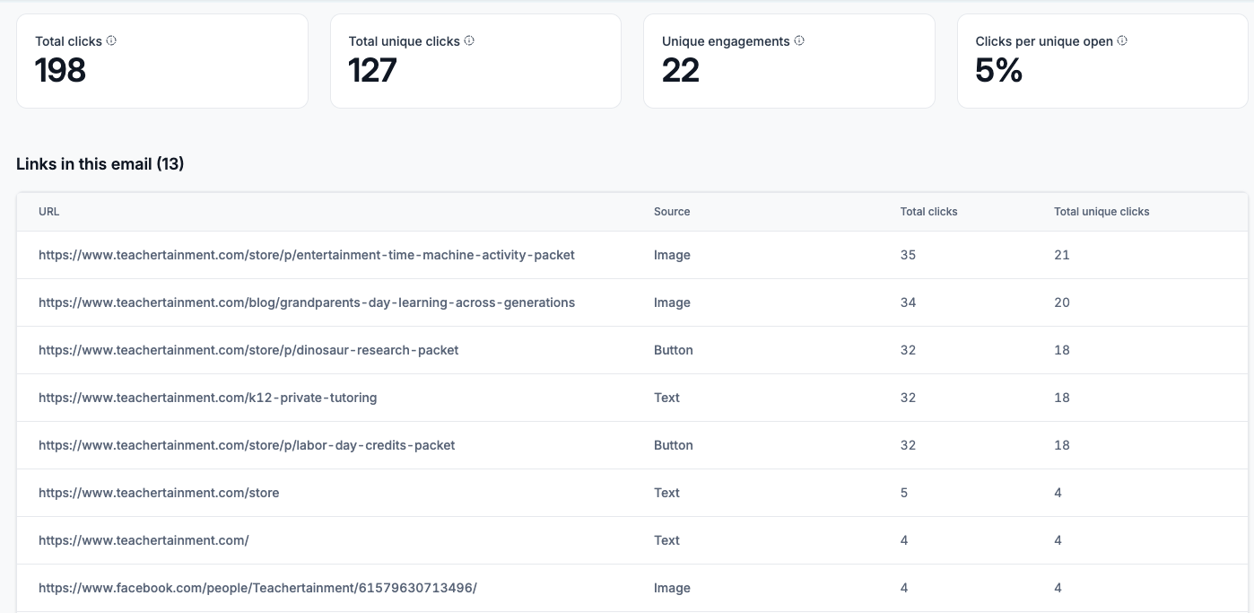
Task: Select the Total clicks column header
Action: pyautogui.click(x=928, y=212)
